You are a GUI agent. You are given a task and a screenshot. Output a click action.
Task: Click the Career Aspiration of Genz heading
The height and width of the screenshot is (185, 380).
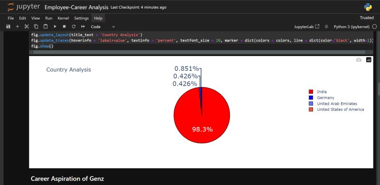(67, 179)
